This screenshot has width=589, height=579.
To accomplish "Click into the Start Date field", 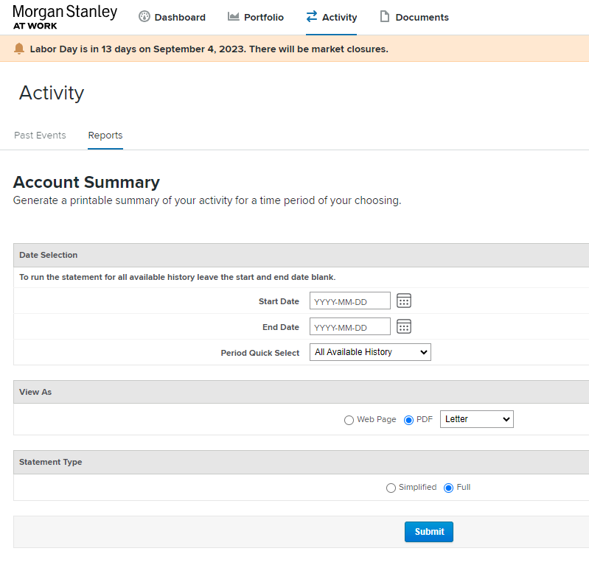I will [349, 301].
